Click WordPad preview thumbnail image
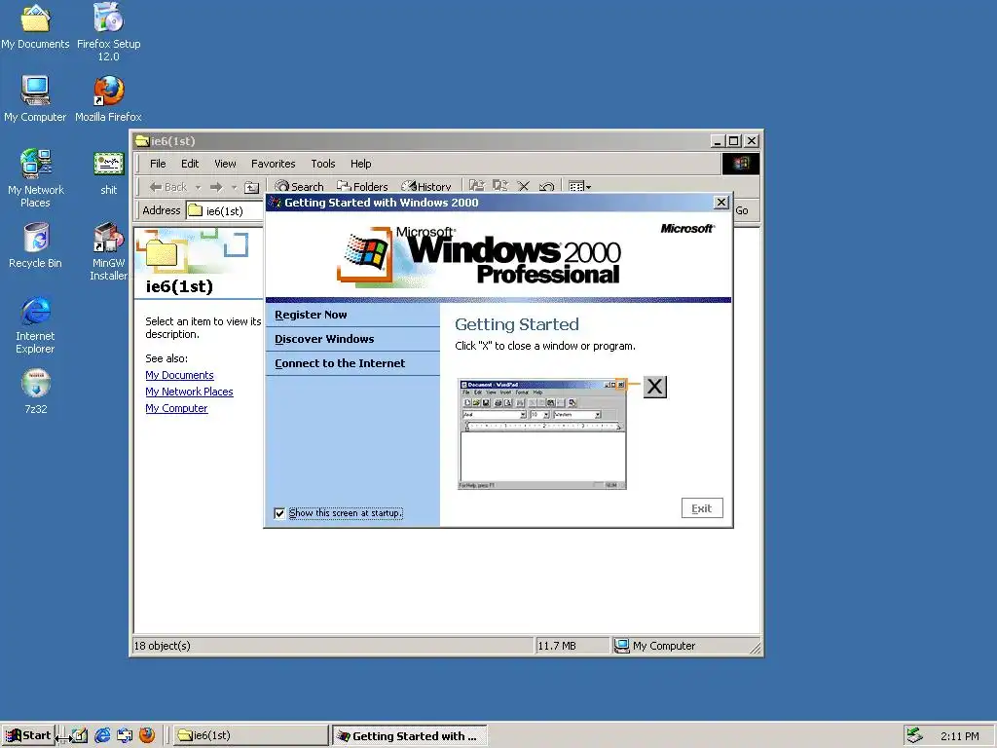Viewport: 997px width, 748px height. click(541, 434)
